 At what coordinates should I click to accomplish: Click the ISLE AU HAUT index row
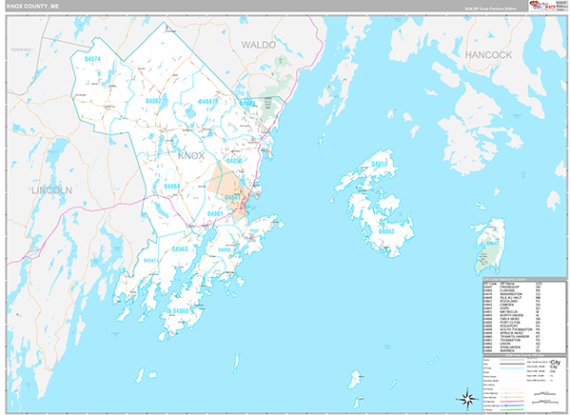(512, 298)
